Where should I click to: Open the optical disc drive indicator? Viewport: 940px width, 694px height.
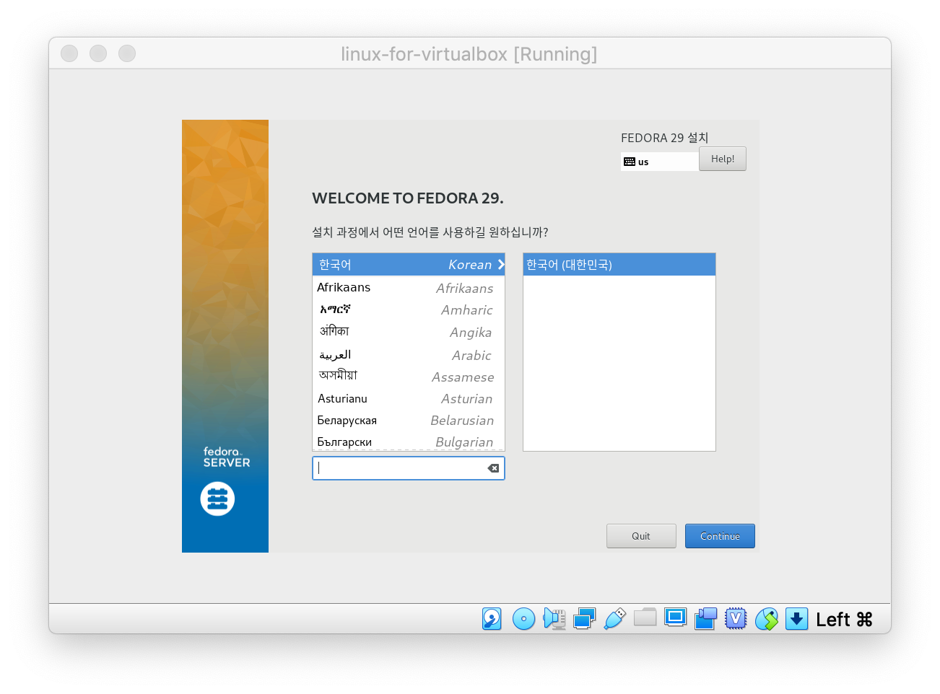(523, 619)
